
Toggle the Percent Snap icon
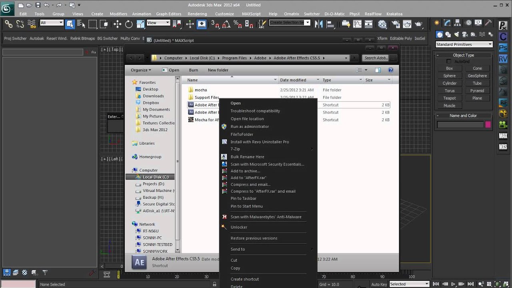[x=238, y=24]
